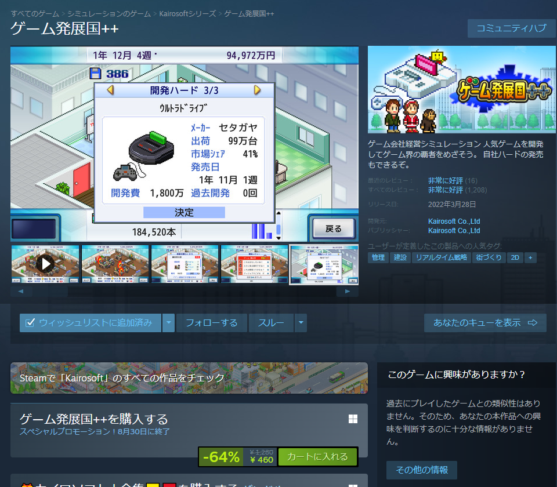Expand その他の情報 in the interest panel

tap(421, 470)
